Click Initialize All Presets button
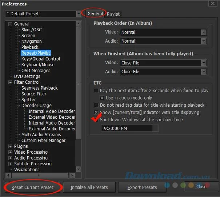The width and height of the screenshot is (220, 197). coord(89,188)
